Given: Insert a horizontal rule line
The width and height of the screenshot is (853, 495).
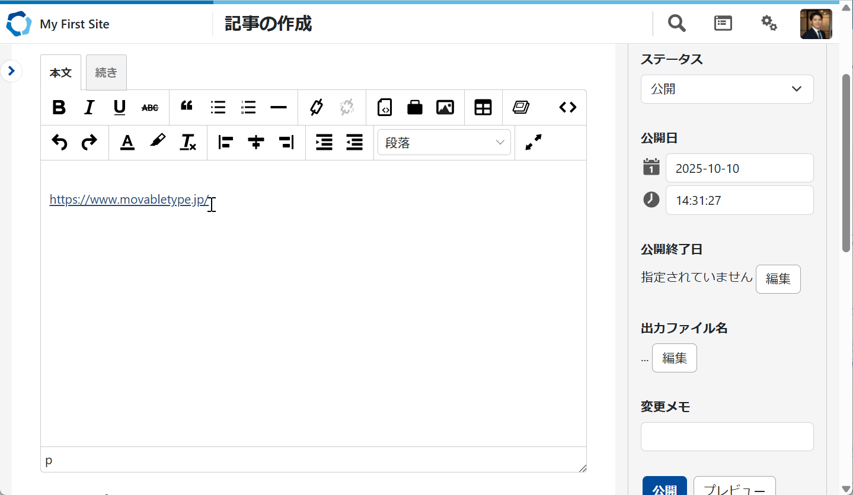Looking at the screenshot, I should coord(278,107).
